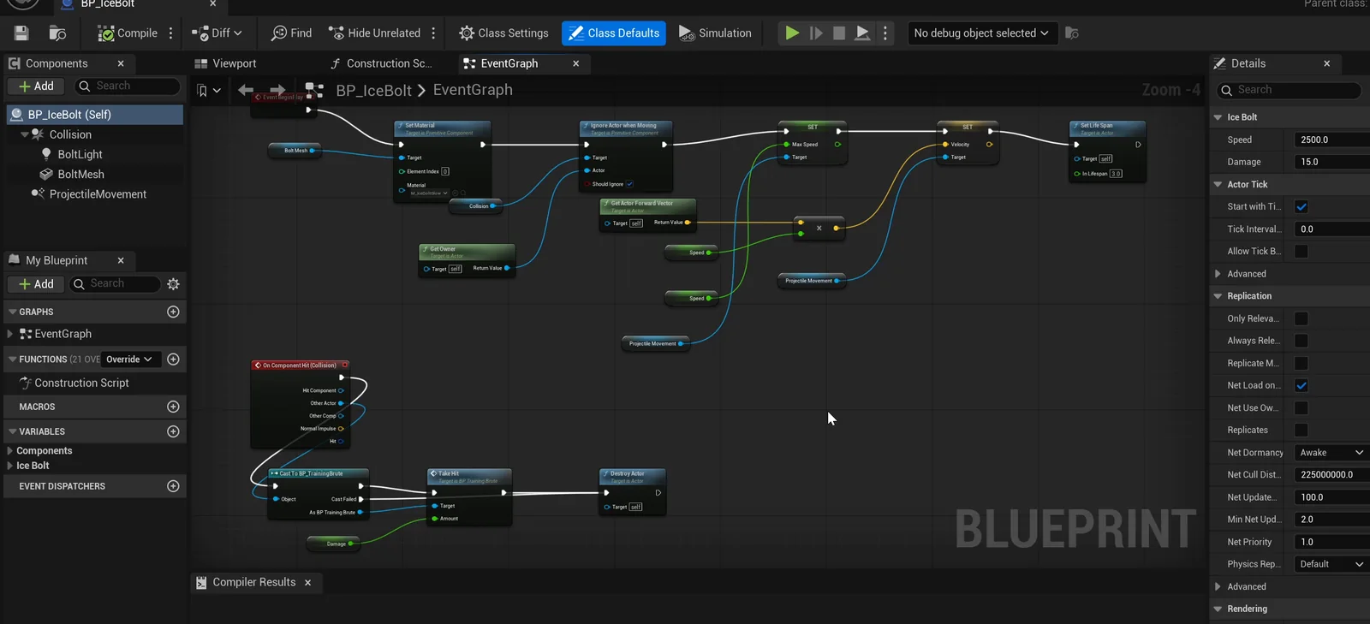Viewport: 1370px width, 624px height.
Task: Open the Diff dropdown
Action: [217, 33]
